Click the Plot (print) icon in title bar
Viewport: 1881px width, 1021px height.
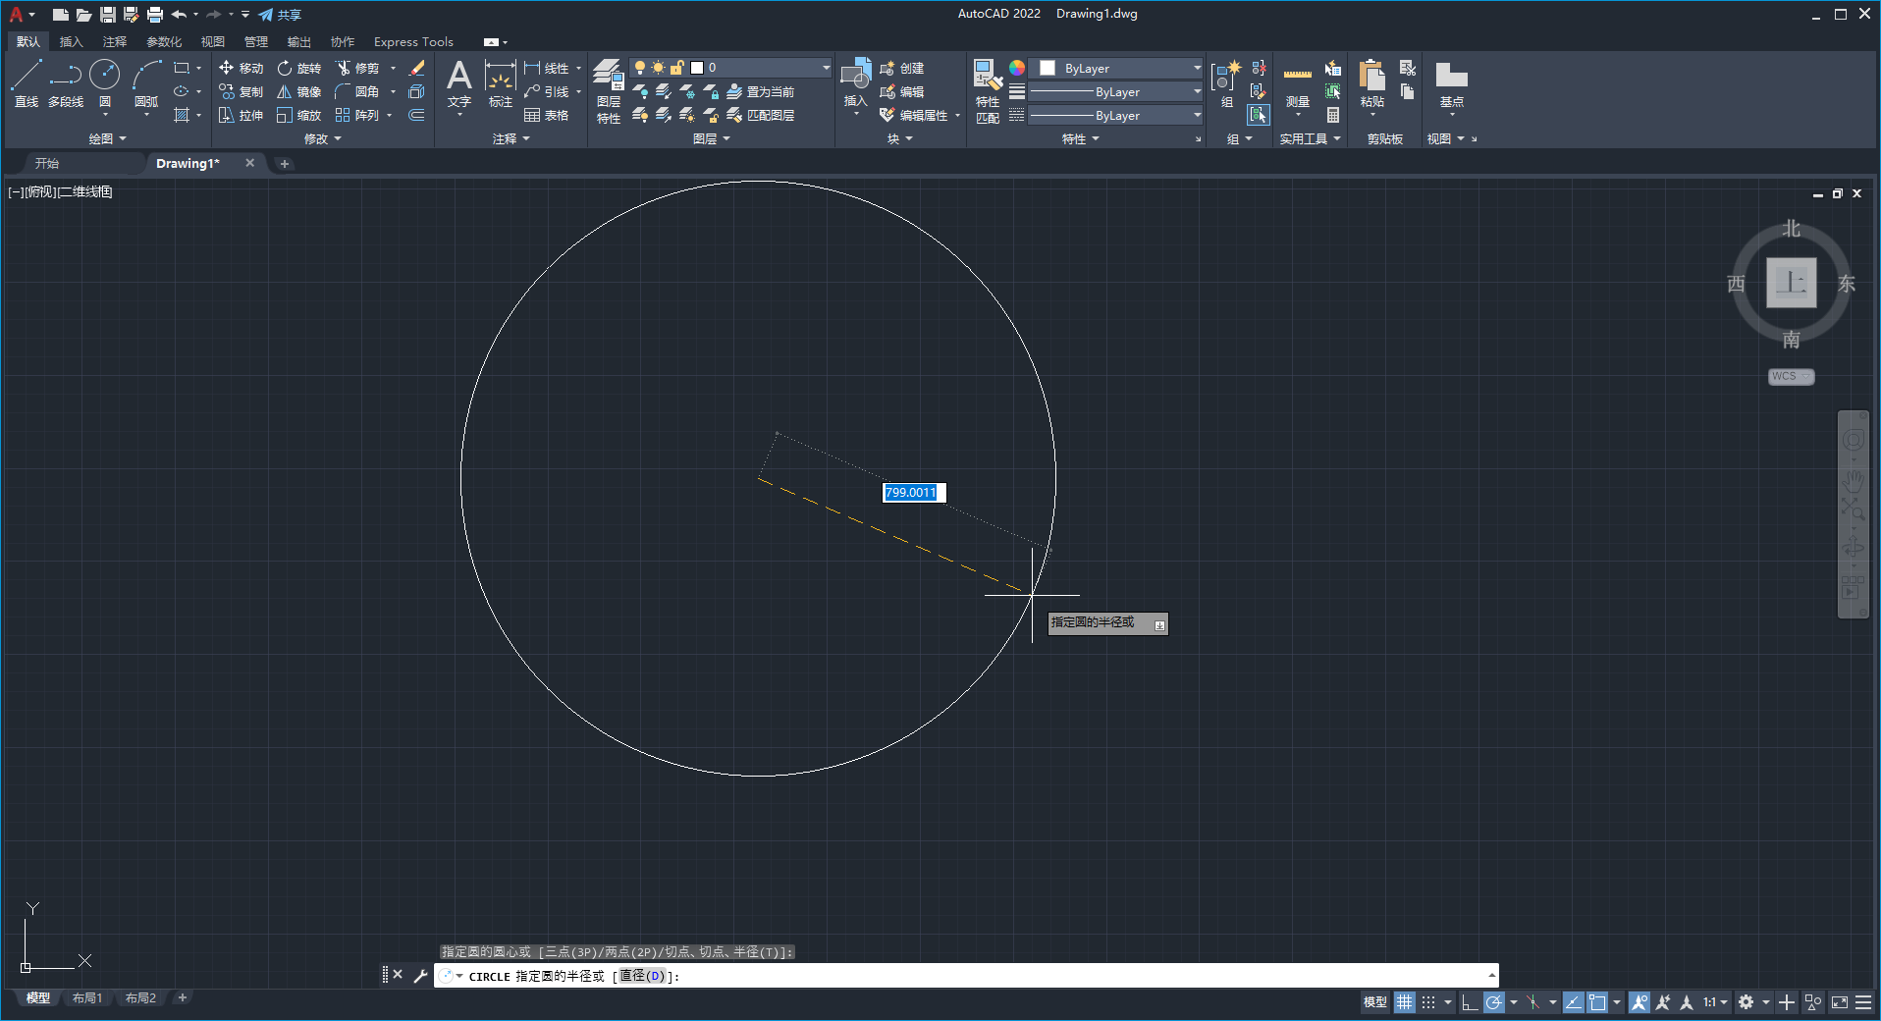(x=155, y=15)
